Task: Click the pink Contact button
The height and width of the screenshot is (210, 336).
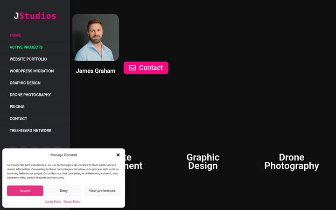Action: pyautogui.click(x=146, y=68)
